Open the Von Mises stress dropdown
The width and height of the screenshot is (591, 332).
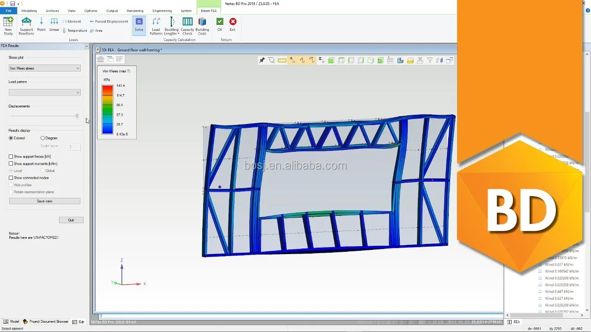tap(45, 68)
